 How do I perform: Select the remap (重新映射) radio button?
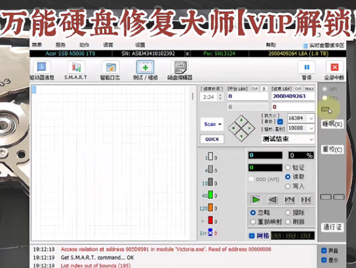253,221
